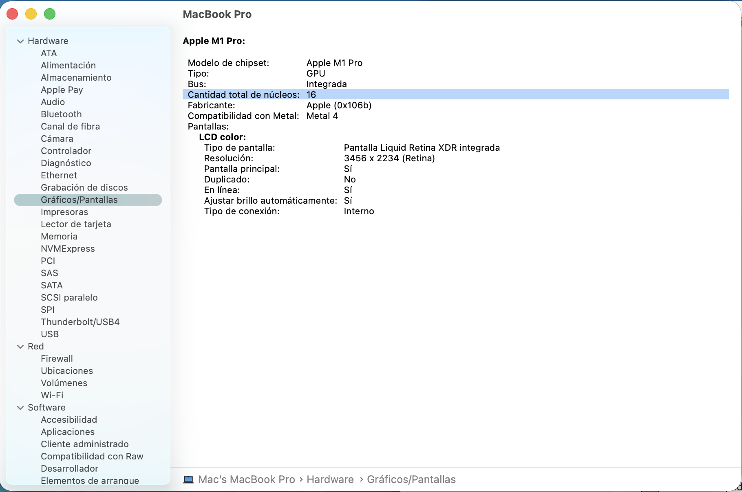Image resolution: width=742 pixels, height=492 pixels.
Task: Select USB in the Hardware list
Action: [50, 334]
